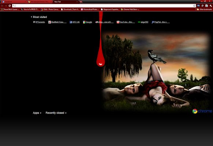Open Chrome Web Store bookmark
This screenshot has width=213, height=146.
click(130, 9)
